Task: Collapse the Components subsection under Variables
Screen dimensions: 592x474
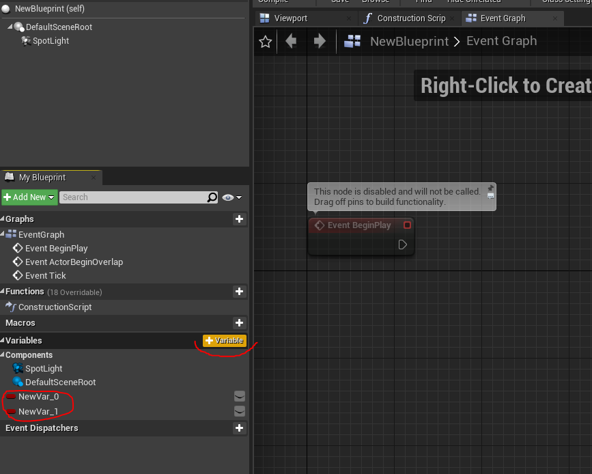Action: point(2,354)
